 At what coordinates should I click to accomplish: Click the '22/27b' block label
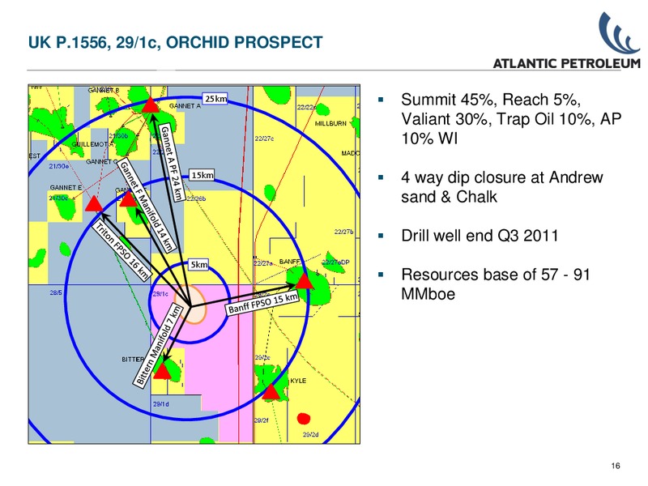click(x=343, y=232)
